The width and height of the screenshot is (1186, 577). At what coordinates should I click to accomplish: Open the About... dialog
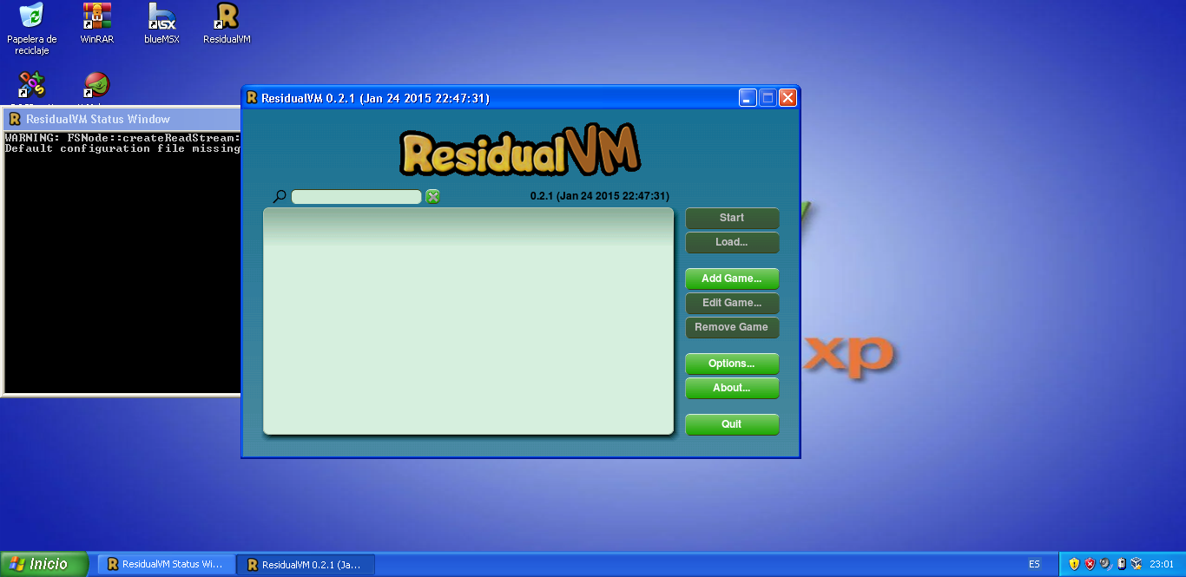point(732,388)
